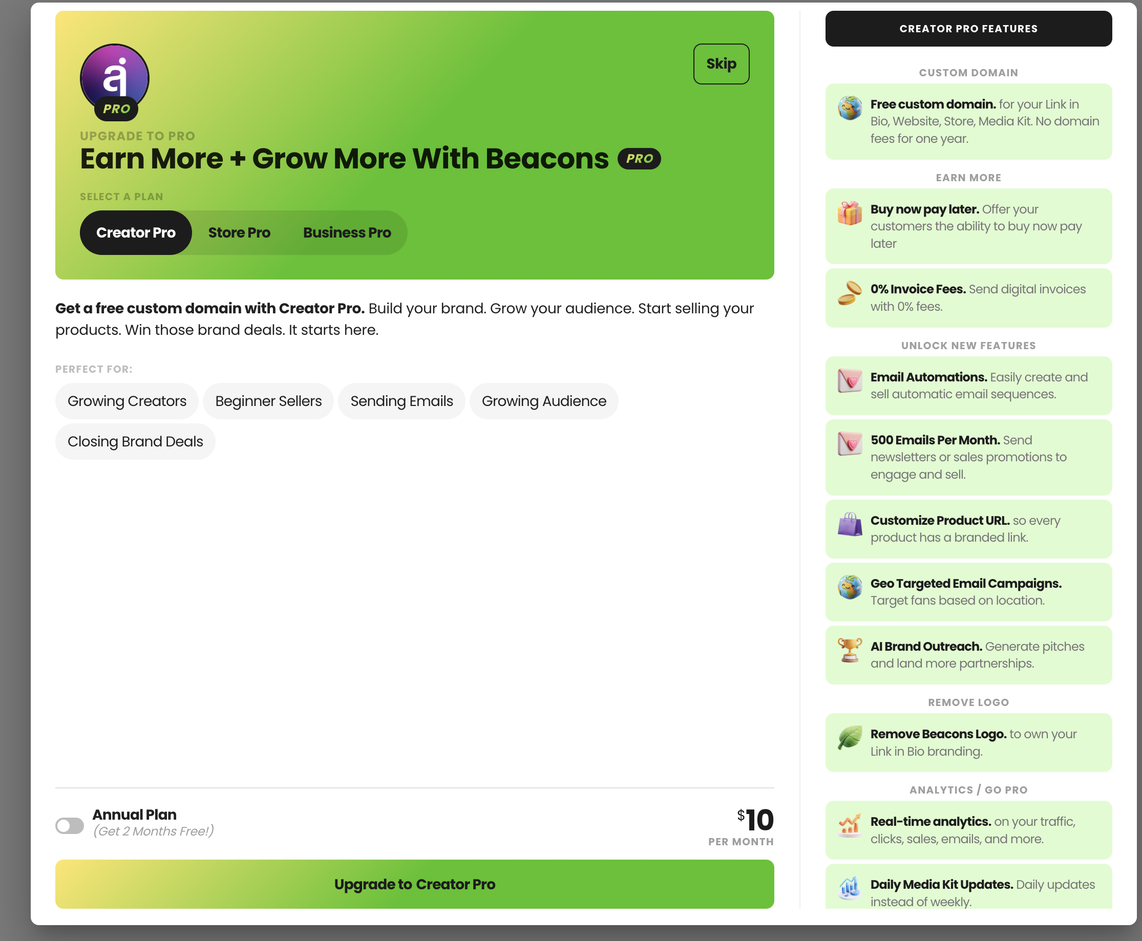Click Upgrade to Creator Pro button
Image resolution: width=1142 pixels, height=941 pixels.
pos(414,884)
